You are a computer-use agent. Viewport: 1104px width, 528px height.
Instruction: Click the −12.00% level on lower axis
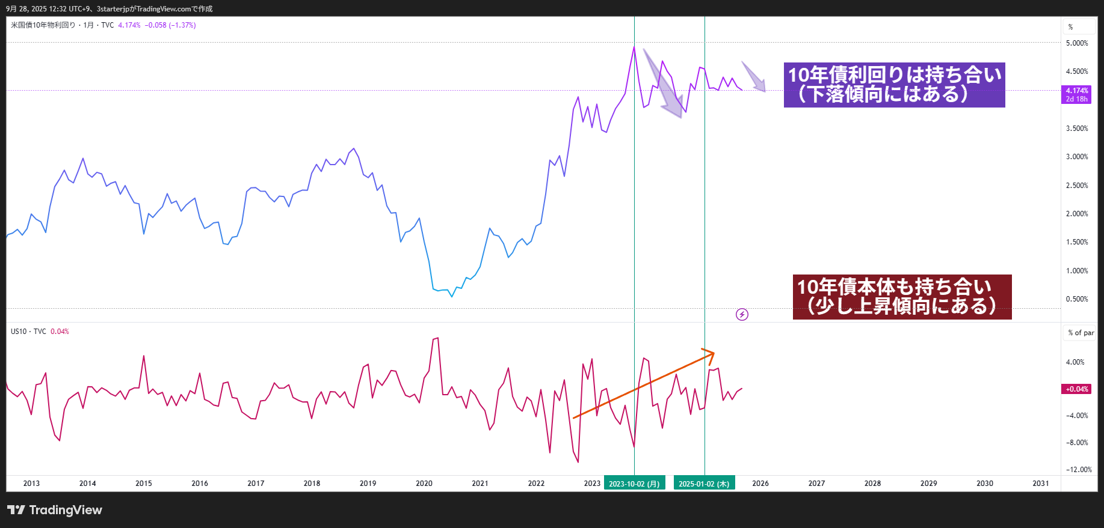point(1078,470)
